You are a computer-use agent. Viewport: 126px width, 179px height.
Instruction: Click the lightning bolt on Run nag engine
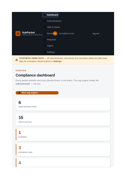[x=19, y=93]
